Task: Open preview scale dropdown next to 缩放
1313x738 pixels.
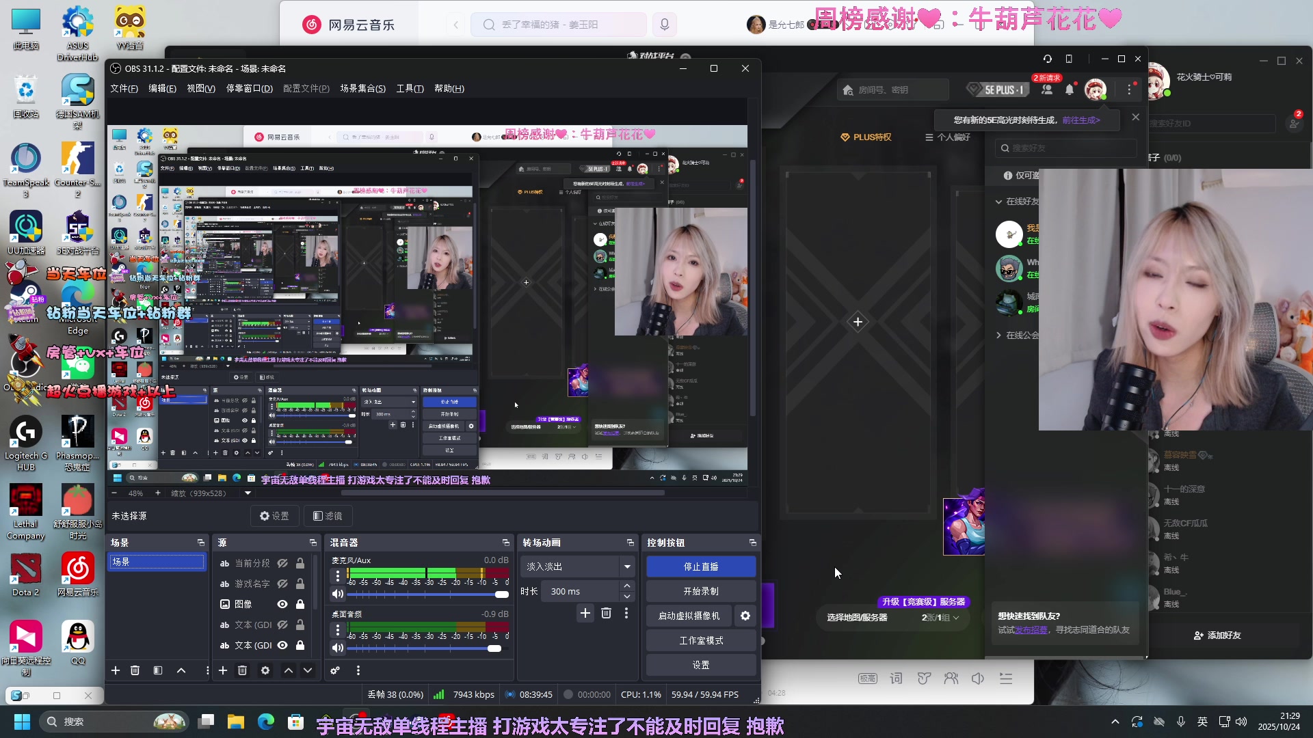Action: (248, 493)
